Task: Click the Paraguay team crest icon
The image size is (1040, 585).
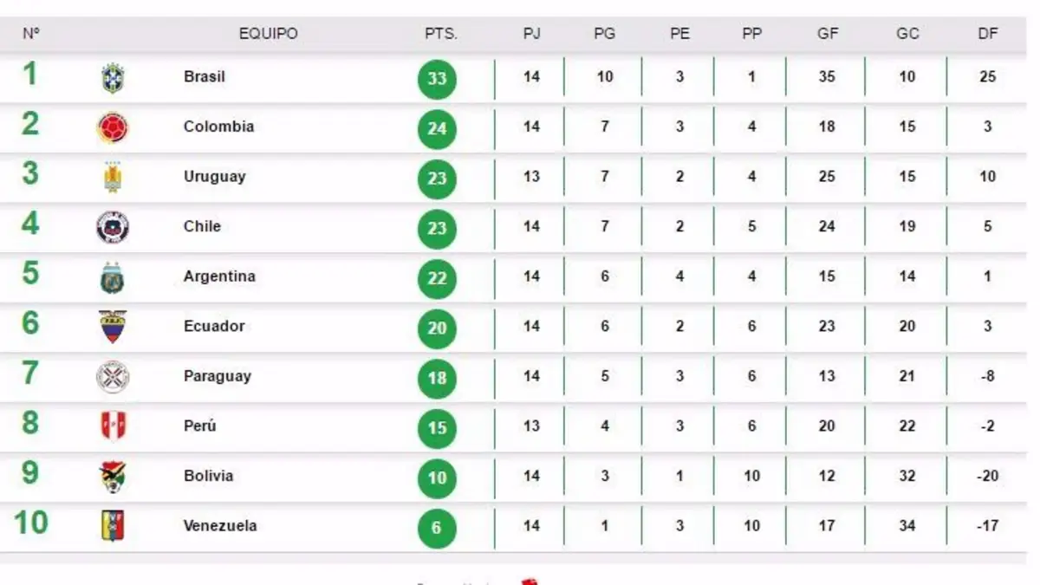Action: [113, 377]
